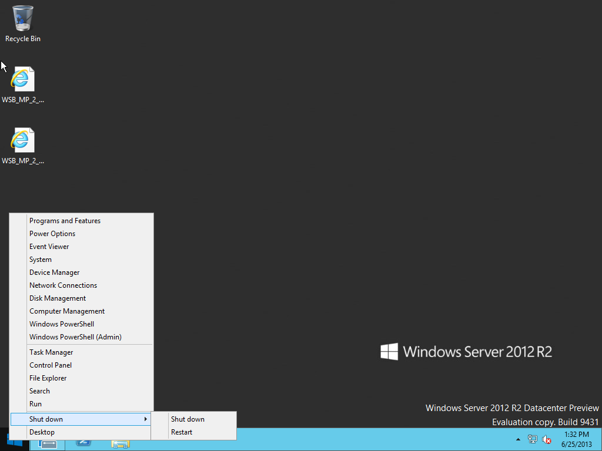Start Windows PowerShell
602x451 pixels.
coord(82,324)
